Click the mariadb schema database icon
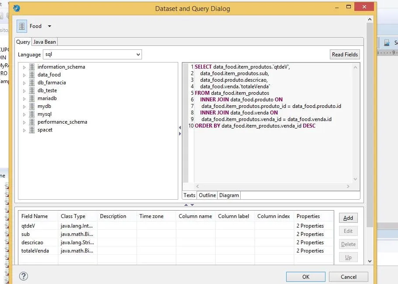The height and width of the screenshot is (284, 398). 32,98
